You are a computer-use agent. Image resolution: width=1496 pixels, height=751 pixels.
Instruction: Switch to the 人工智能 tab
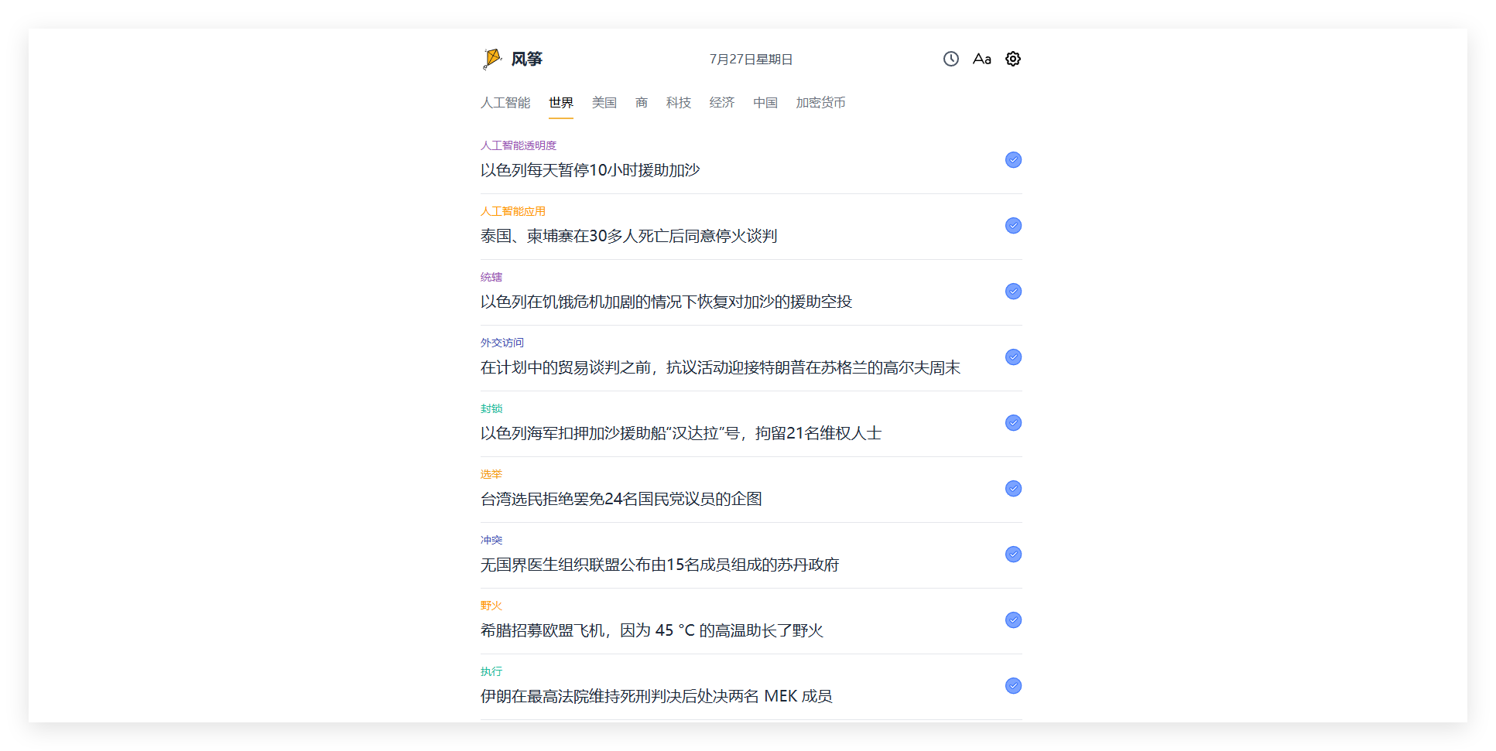[x=505, y=103]
